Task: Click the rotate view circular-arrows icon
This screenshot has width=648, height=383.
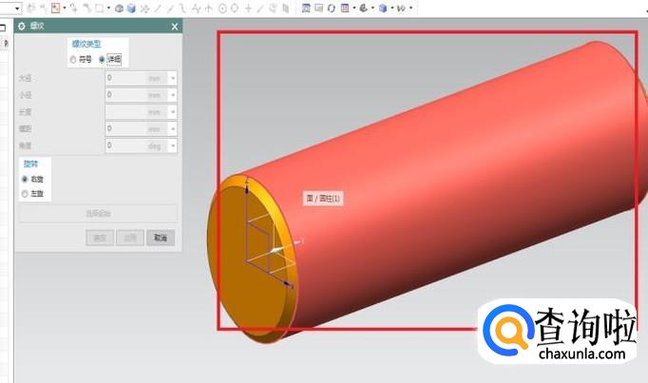Action: [332, 8]
